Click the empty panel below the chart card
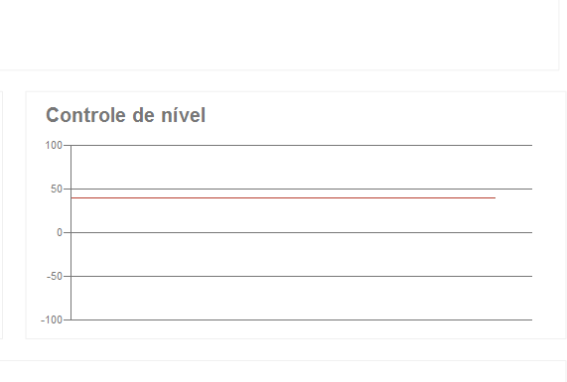 pos(283,371)
